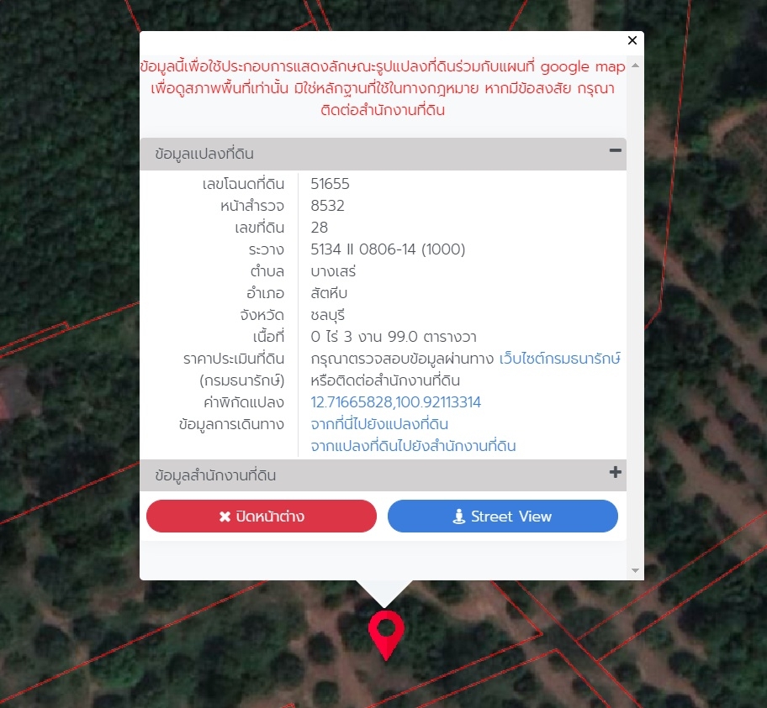Open Street View button
Viewport: 767px width, 708px height.
(502, 516)
